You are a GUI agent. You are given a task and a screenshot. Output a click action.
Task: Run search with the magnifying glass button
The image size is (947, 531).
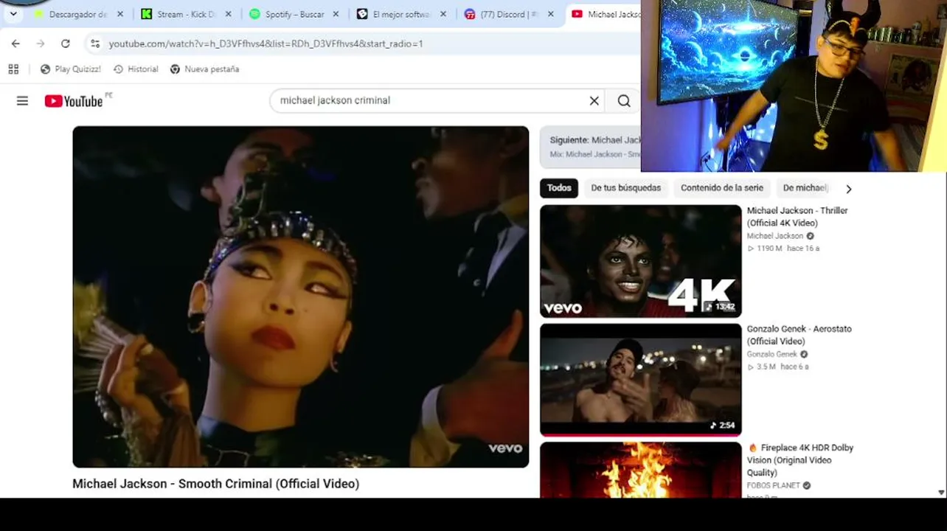[x=624, y=100]
